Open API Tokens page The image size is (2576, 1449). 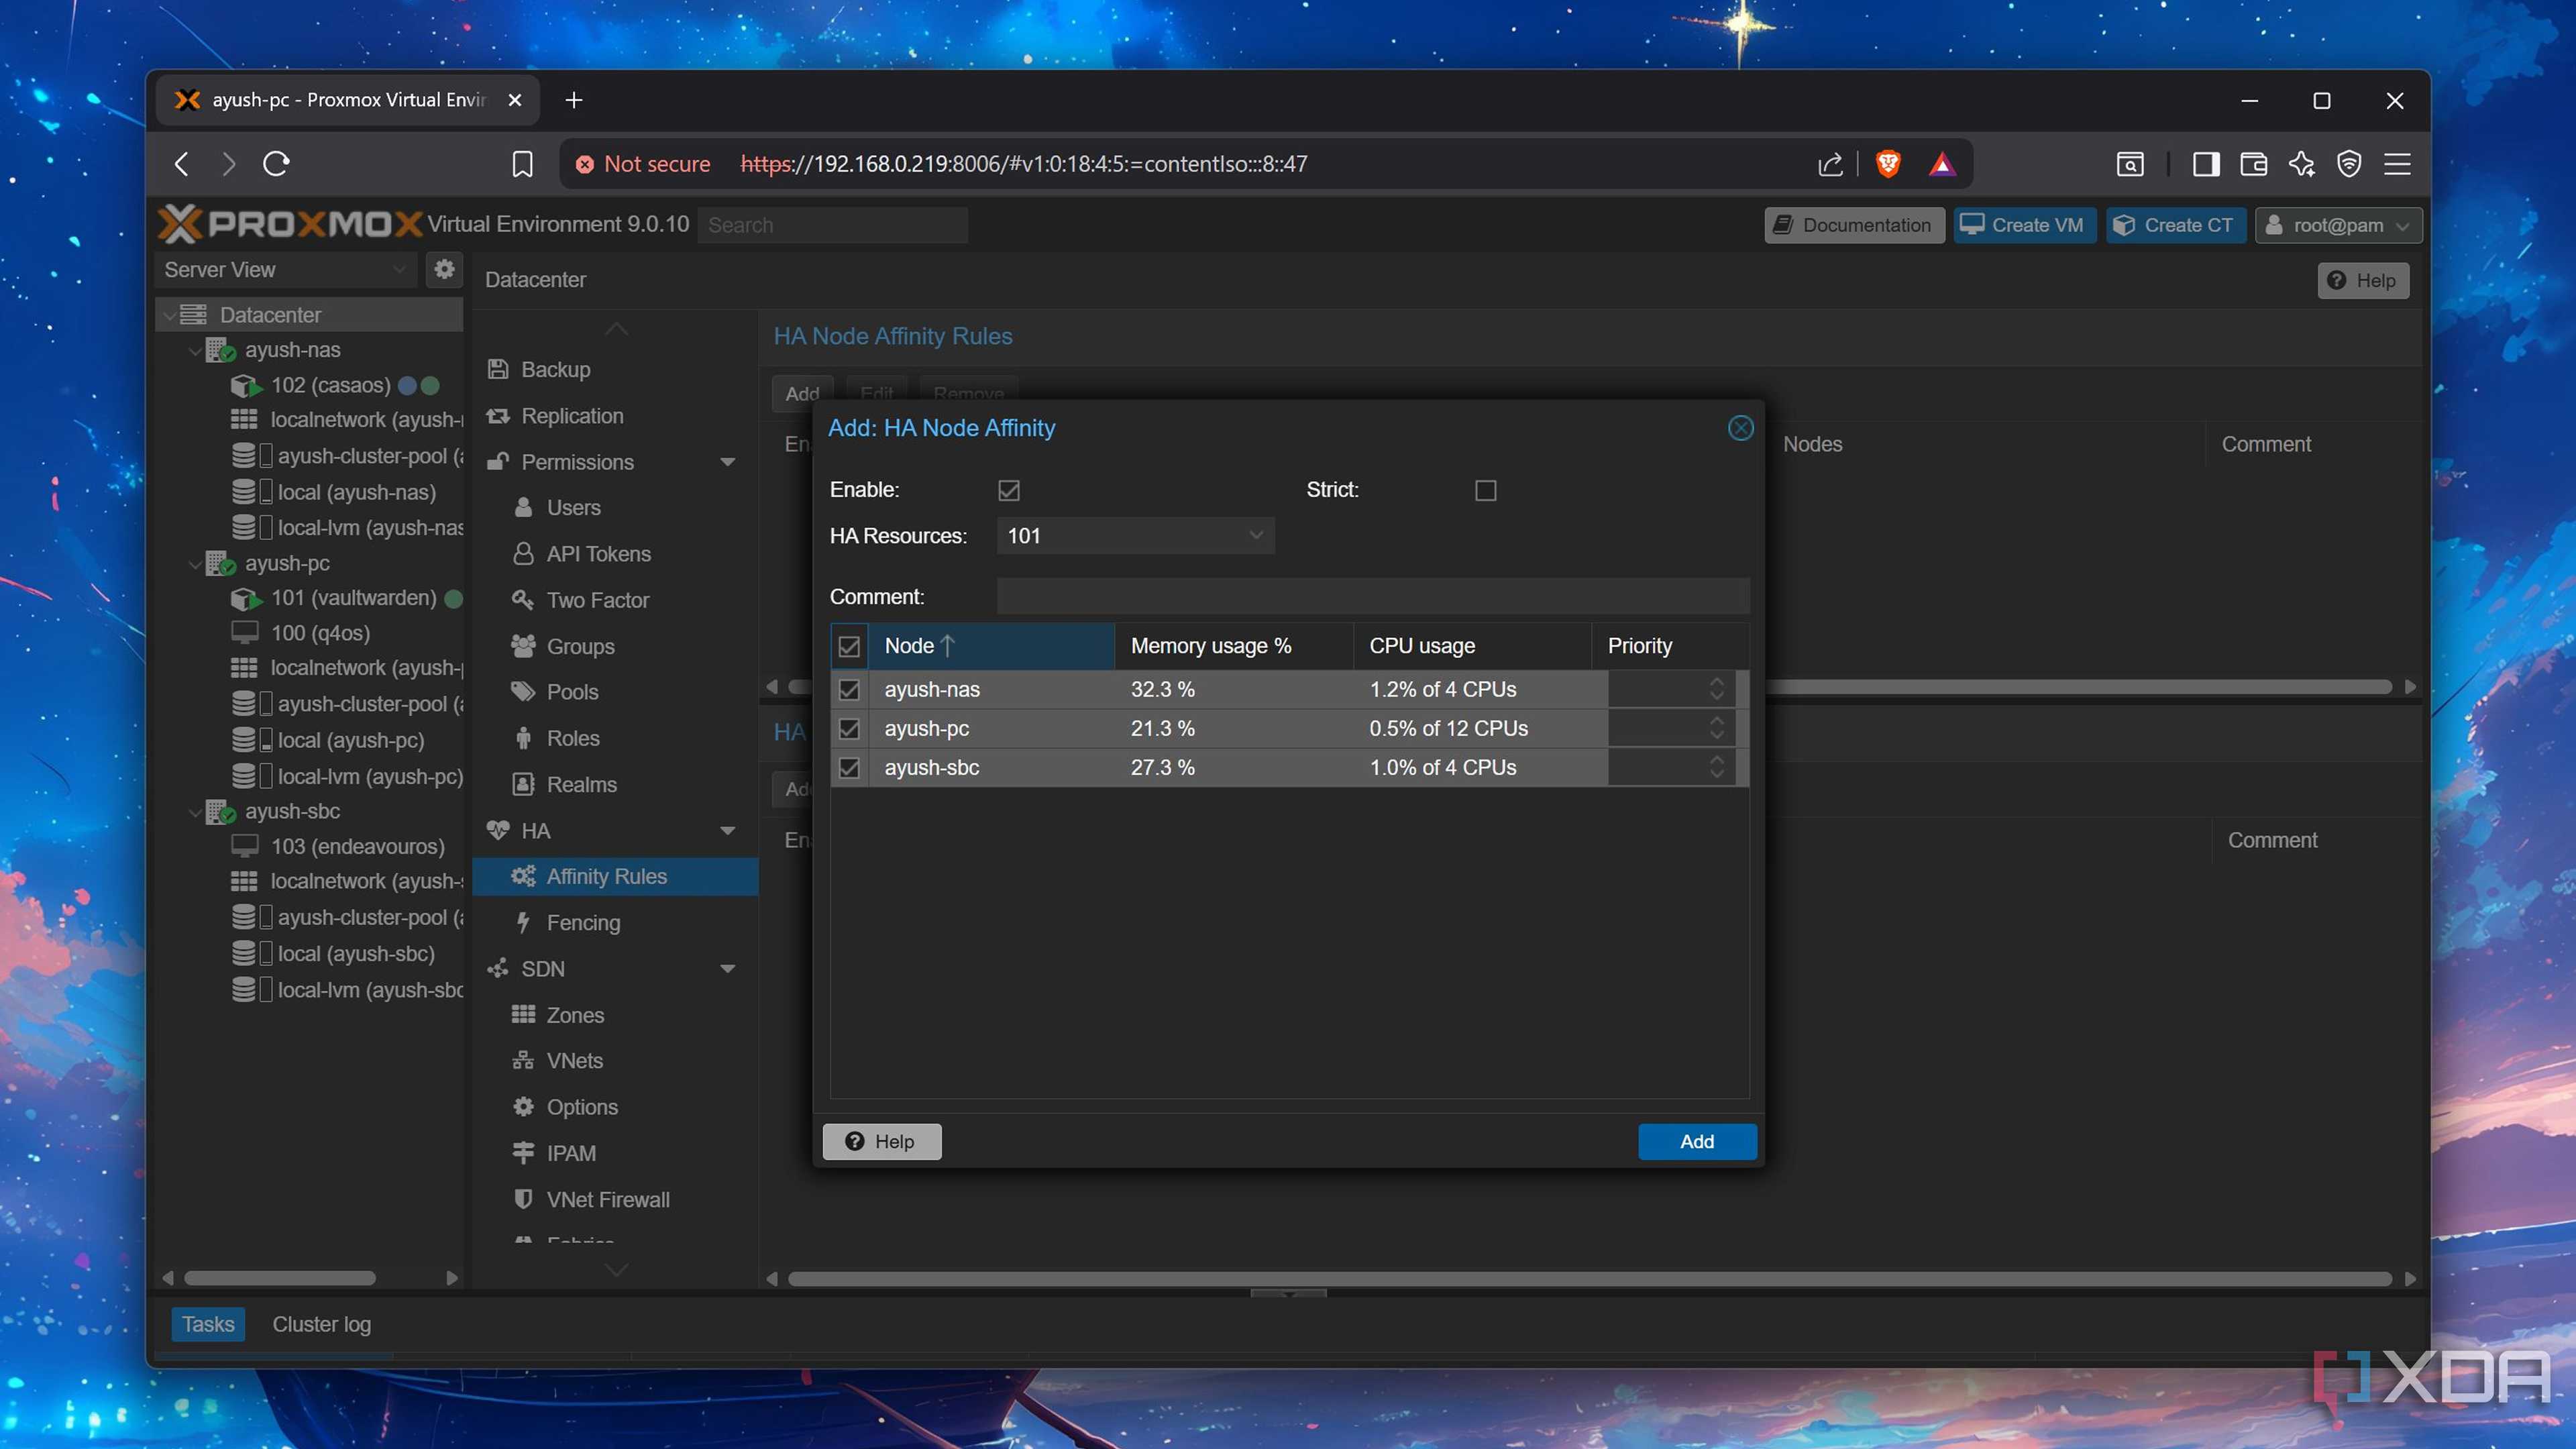pos(598,553)
